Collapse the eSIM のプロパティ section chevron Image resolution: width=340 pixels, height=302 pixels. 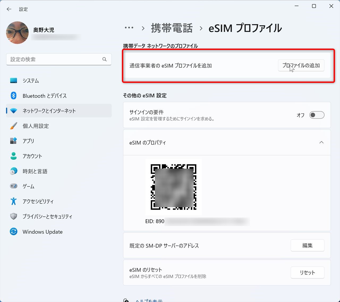point(321,142)
